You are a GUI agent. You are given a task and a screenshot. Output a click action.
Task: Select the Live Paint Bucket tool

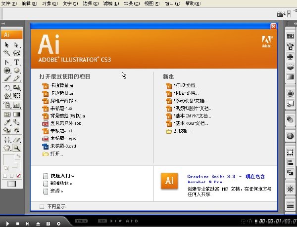[7, 130]
